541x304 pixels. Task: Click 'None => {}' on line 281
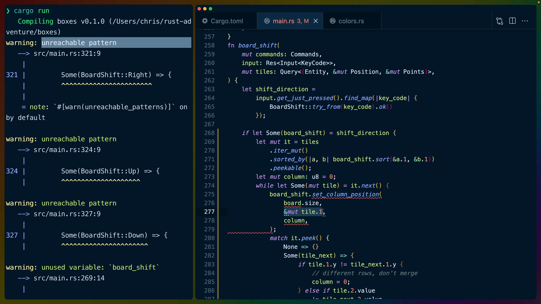coord(301,247)
